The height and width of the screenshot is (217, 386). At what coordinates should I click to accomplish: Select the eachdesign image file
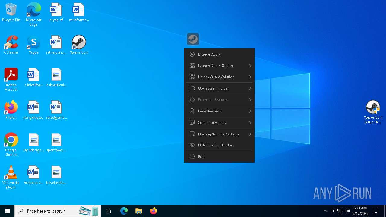click(33, 142)
